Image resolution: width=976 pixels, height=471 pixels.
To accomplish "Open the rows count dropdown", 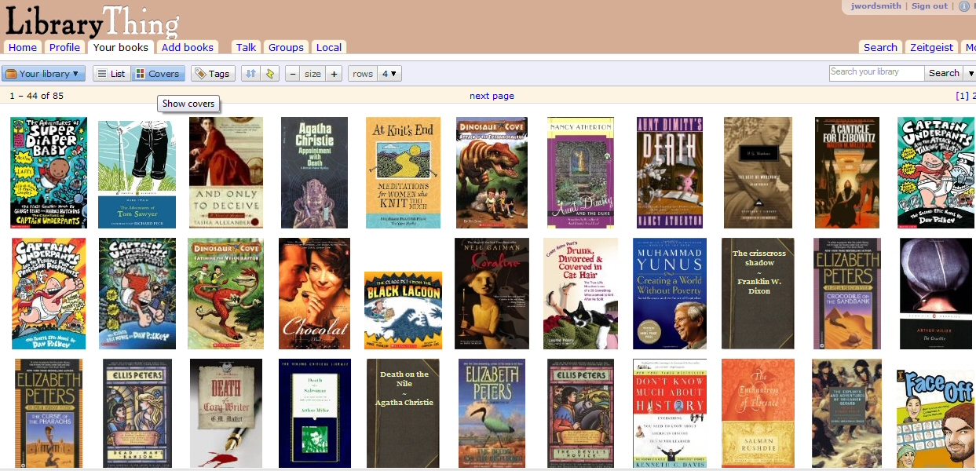I will point(389,74).
